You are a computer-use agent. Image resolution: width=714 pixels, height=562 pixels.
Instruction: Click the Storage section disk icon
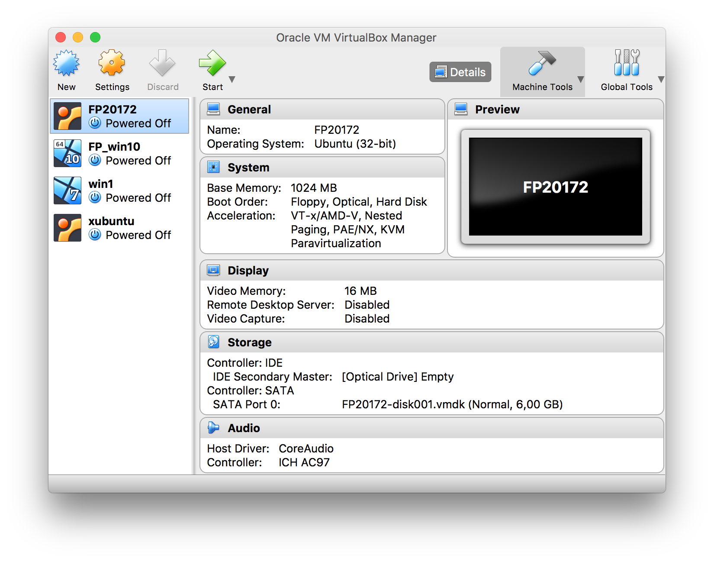(213, 342)
